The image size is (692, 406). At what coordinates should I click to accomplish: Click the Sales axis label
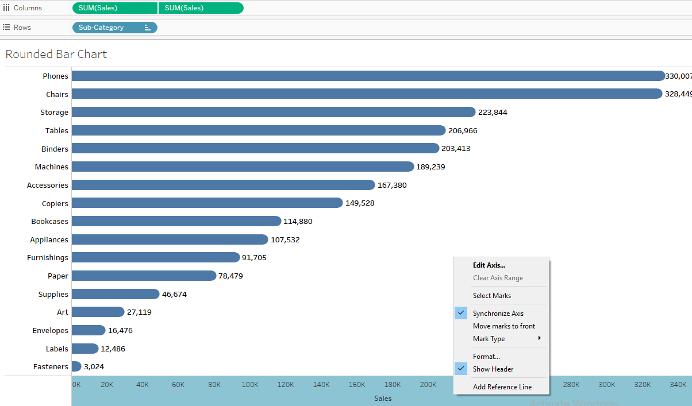pos(382,398)
